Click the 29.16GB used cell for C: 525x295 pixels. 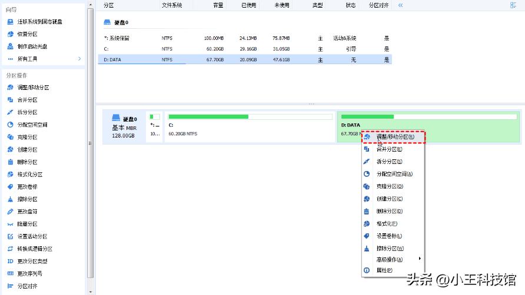[248, 49]
